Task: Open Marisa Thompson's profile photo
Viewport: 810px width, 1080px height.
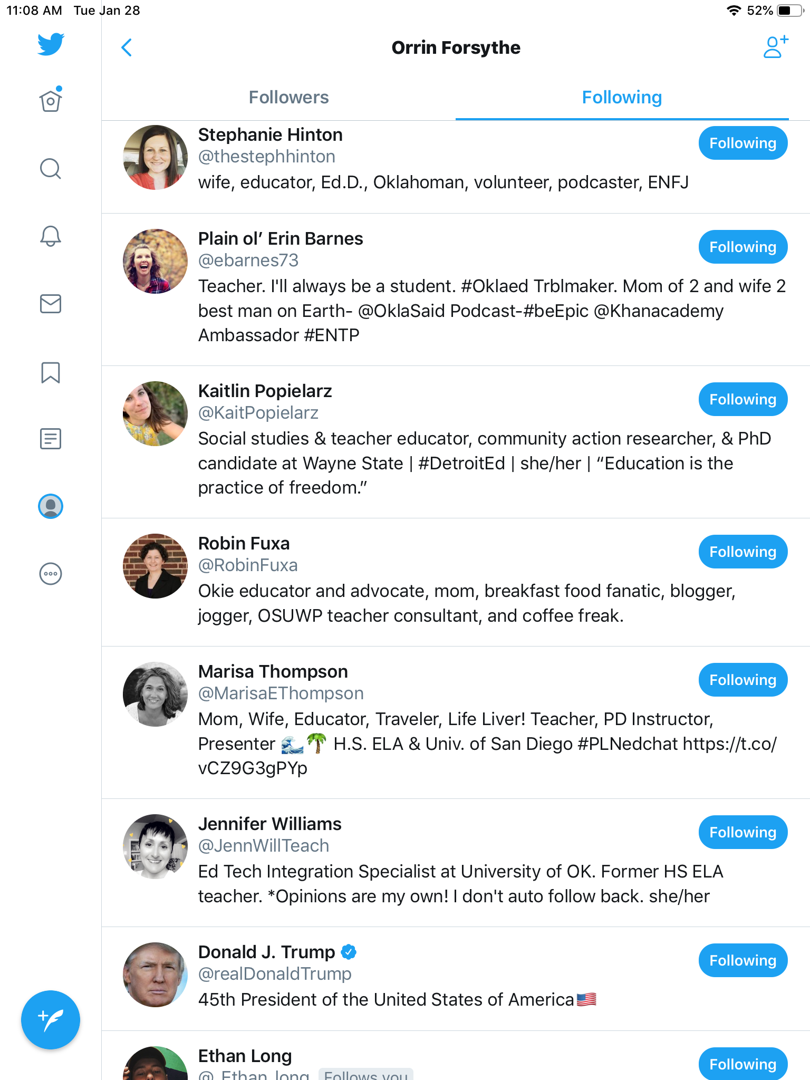Action: pos(155,694)
